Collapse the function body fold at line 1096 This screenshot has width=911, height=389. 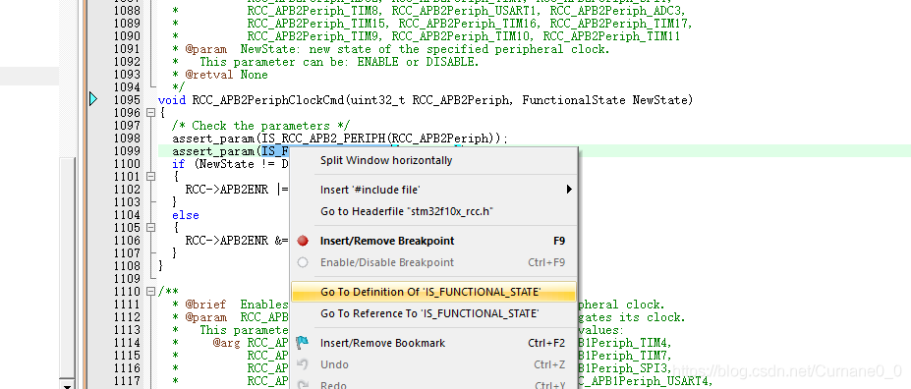pos(151,113)
